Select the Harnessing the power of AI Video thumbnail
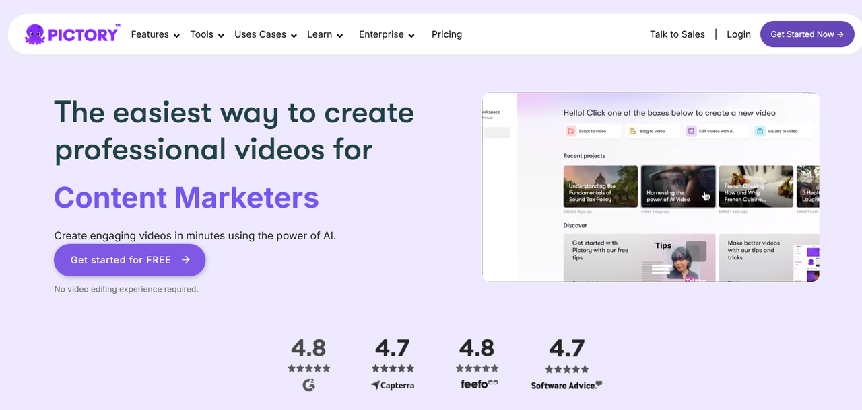 [x=678, y=187]
